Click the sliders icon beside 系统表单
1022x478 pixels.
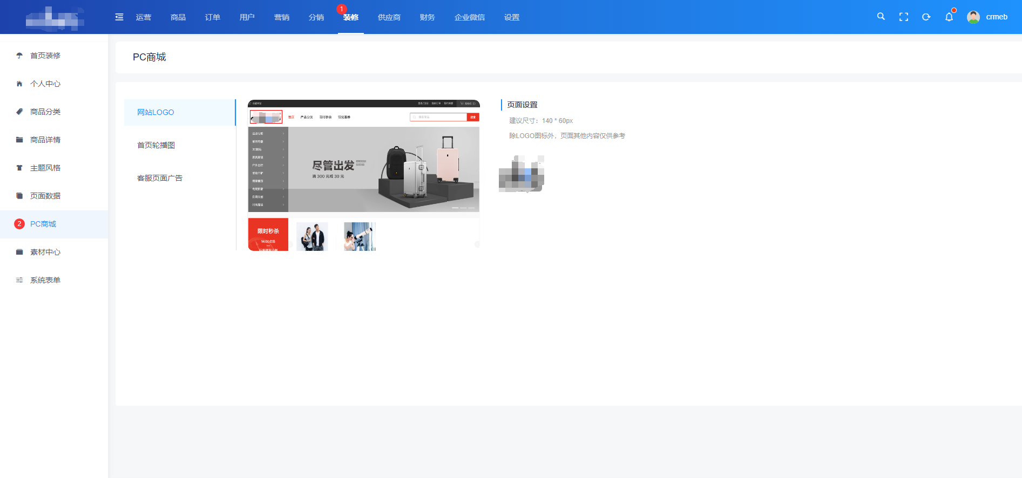coord(19,280)
